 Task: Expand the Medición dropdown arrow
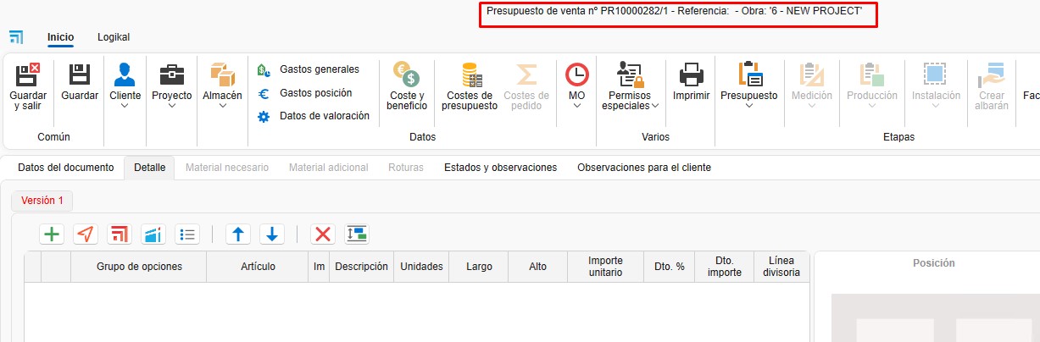tap(812, 107)
